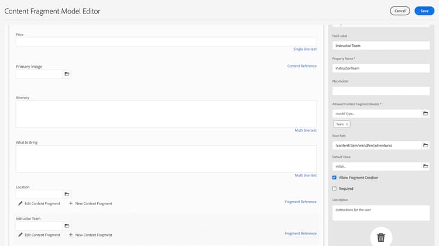This screenshot has height=246, width=439.
Task: Click plus icon under Instructor Team field
Action: coord(71,235)
